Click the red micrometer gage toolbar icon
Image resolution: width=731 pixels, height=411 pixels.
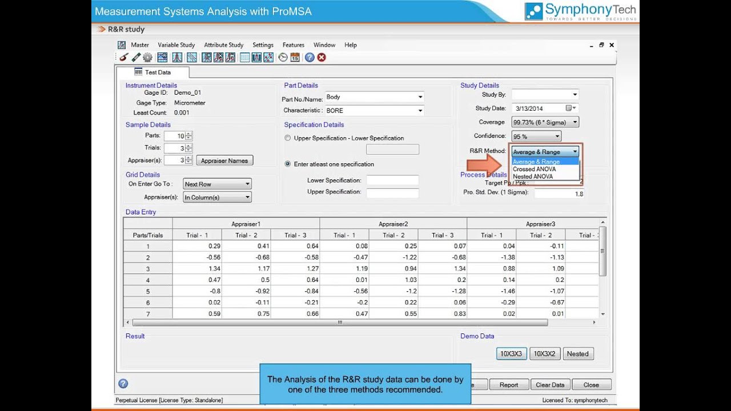(123, 57)
